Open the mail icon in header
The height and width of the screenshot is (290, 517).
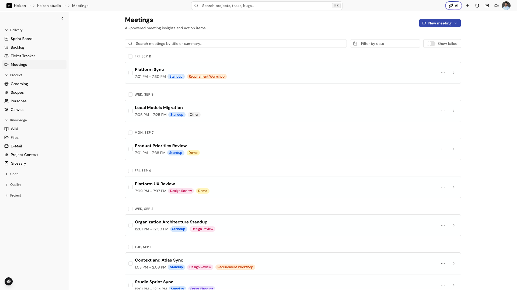click(487, 6)
